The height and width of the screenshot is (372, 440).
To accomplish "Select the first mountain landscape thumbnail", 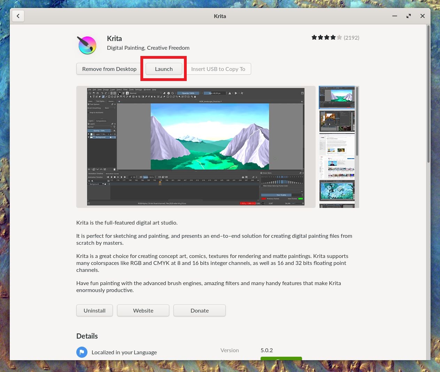I will (337, 98).
